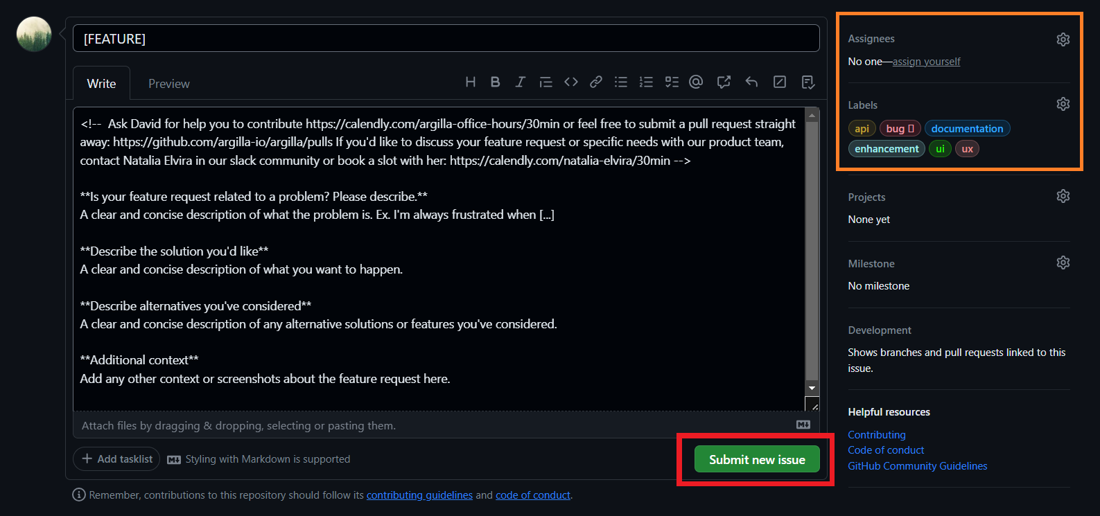Apply italic formatting from the toolbar
The width and height of the screenshot is (1100, 516).
click(520, 82)
